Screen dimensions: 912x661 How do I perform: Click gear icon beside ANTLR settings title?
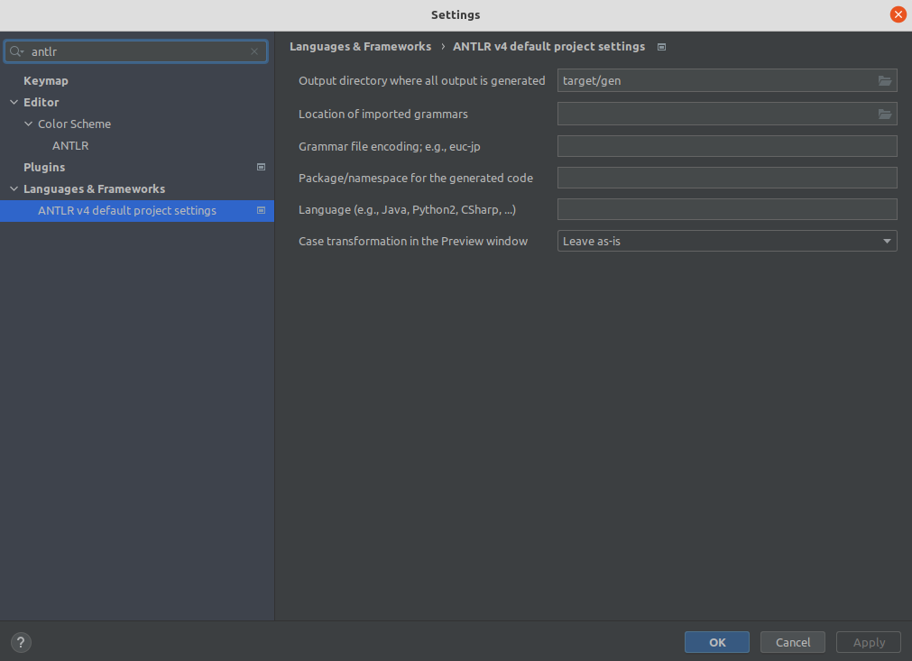tap(661, 46)
